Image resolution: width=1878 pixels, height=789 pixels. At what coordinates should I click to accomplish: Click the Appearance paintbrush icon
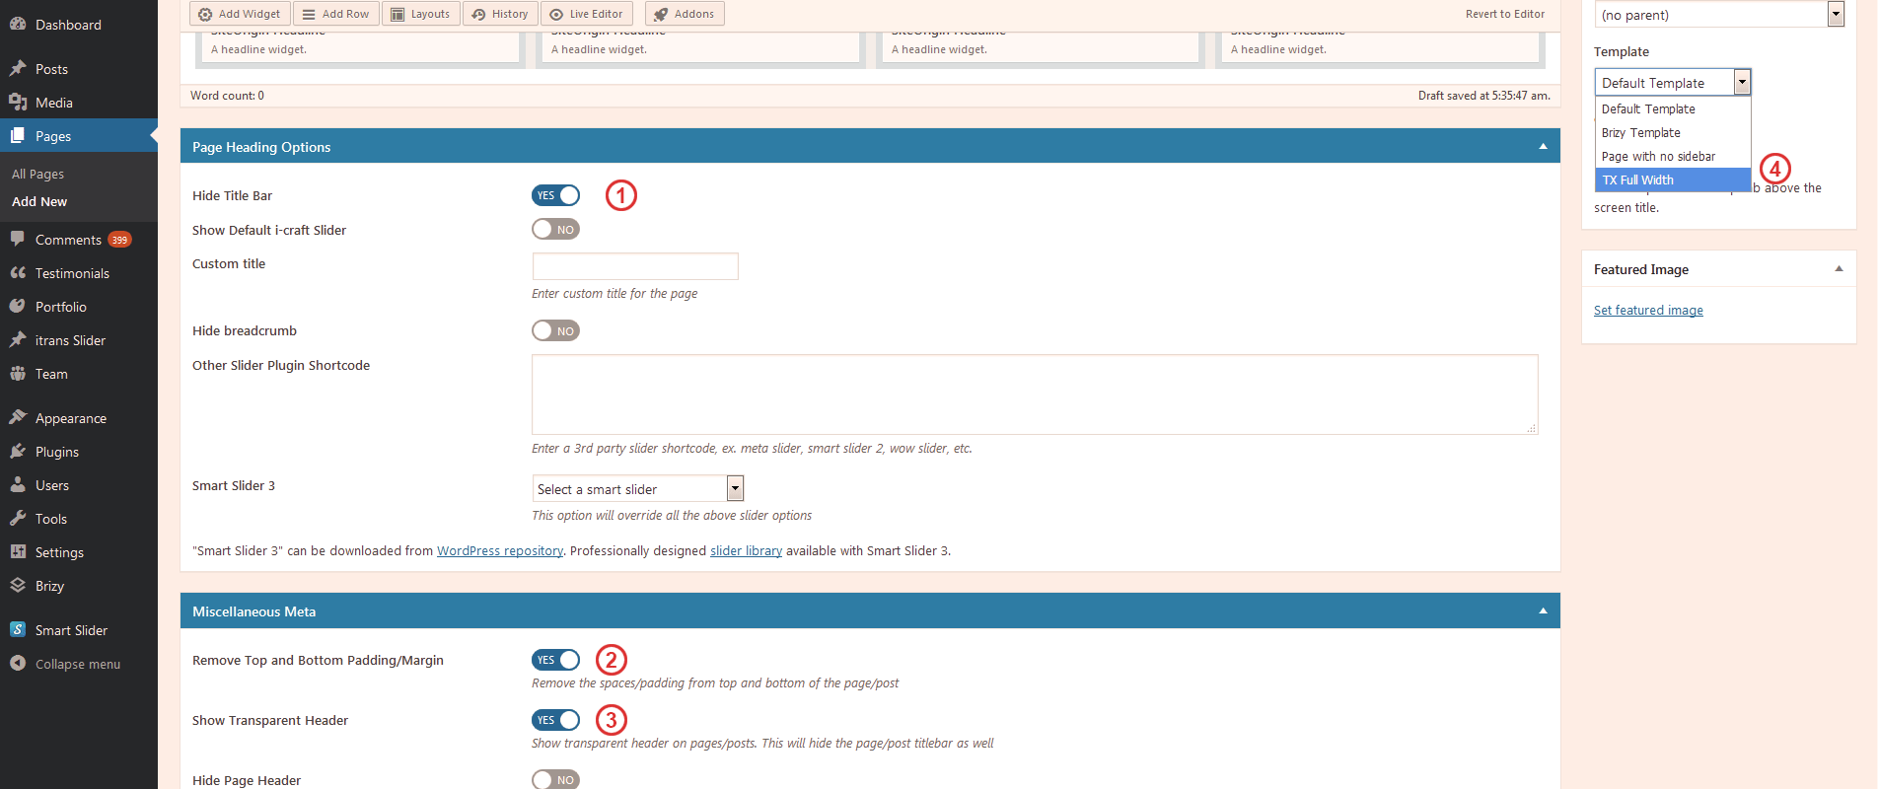(18, 418)
